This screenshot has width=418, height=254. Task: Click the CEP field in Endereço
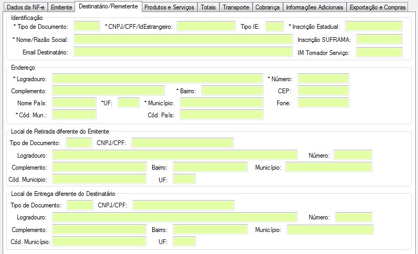323,91
